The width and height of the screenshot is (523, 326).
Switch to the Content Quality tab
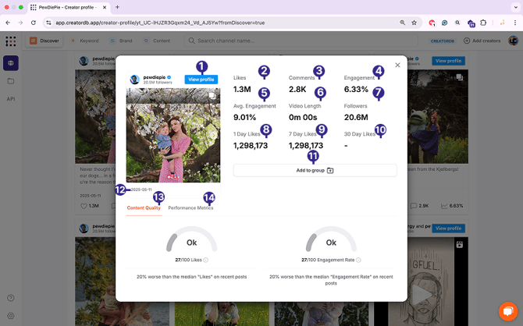[144, 207]
